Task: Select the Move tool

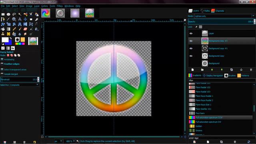Action: [25, 19]
